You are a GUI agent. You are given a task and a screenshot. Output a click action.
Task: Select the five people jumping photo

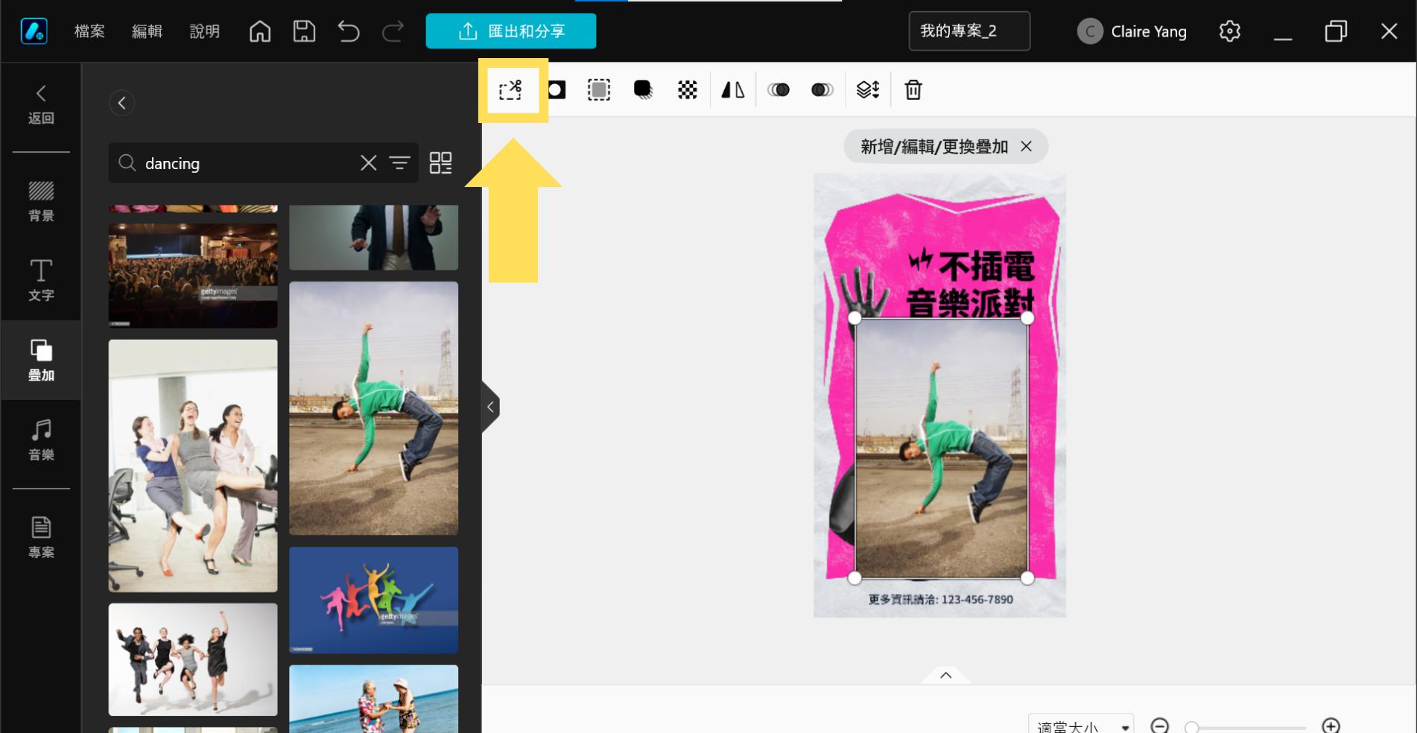click(x=193, y=660)
